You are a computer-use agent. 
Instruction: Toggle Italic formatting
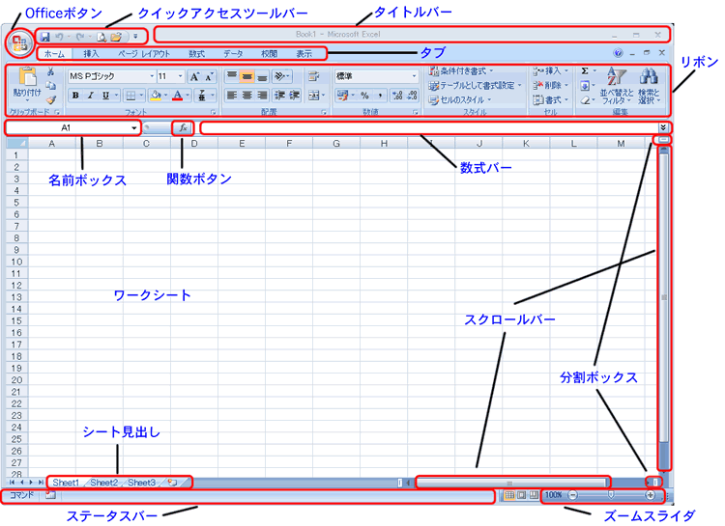point(91,96)
